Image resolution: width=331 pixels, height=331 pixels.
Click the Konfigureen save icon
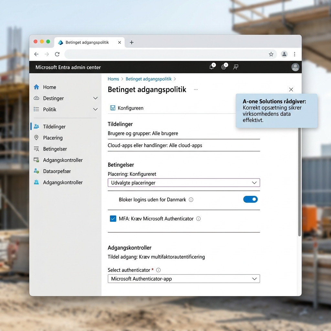[113, 108]
